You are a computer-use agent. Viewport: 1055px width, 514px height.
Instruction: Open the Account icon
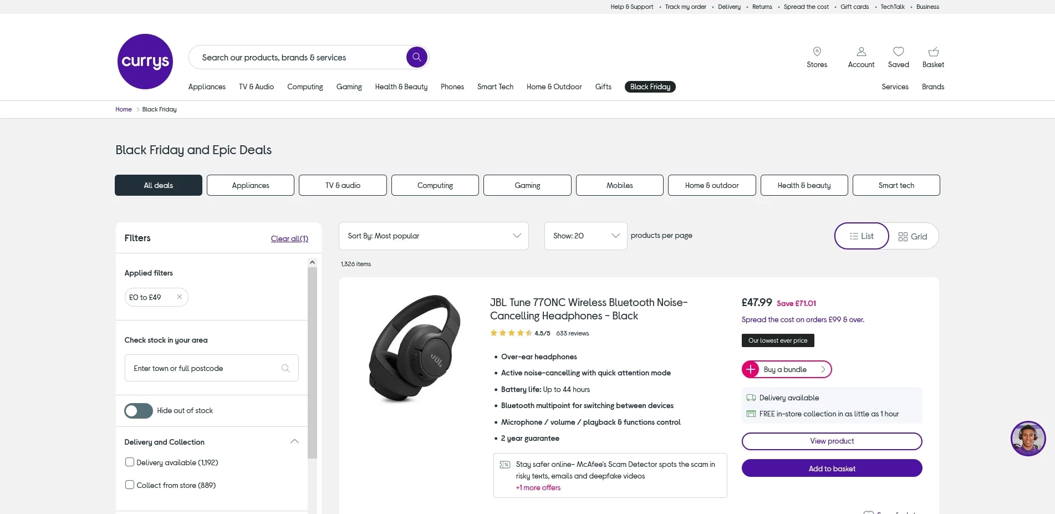(x=861, y=52)
